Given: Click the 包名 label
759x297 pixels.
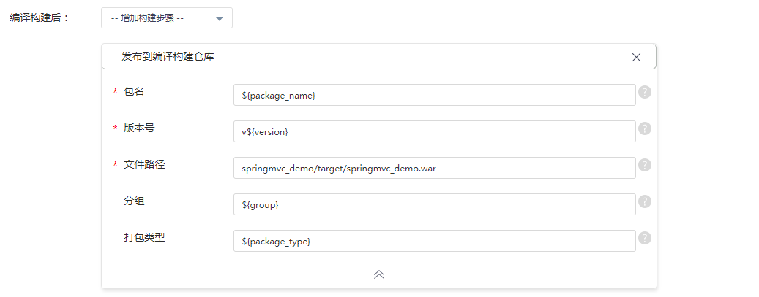Looking at the screenshot, I should [135, 91].
